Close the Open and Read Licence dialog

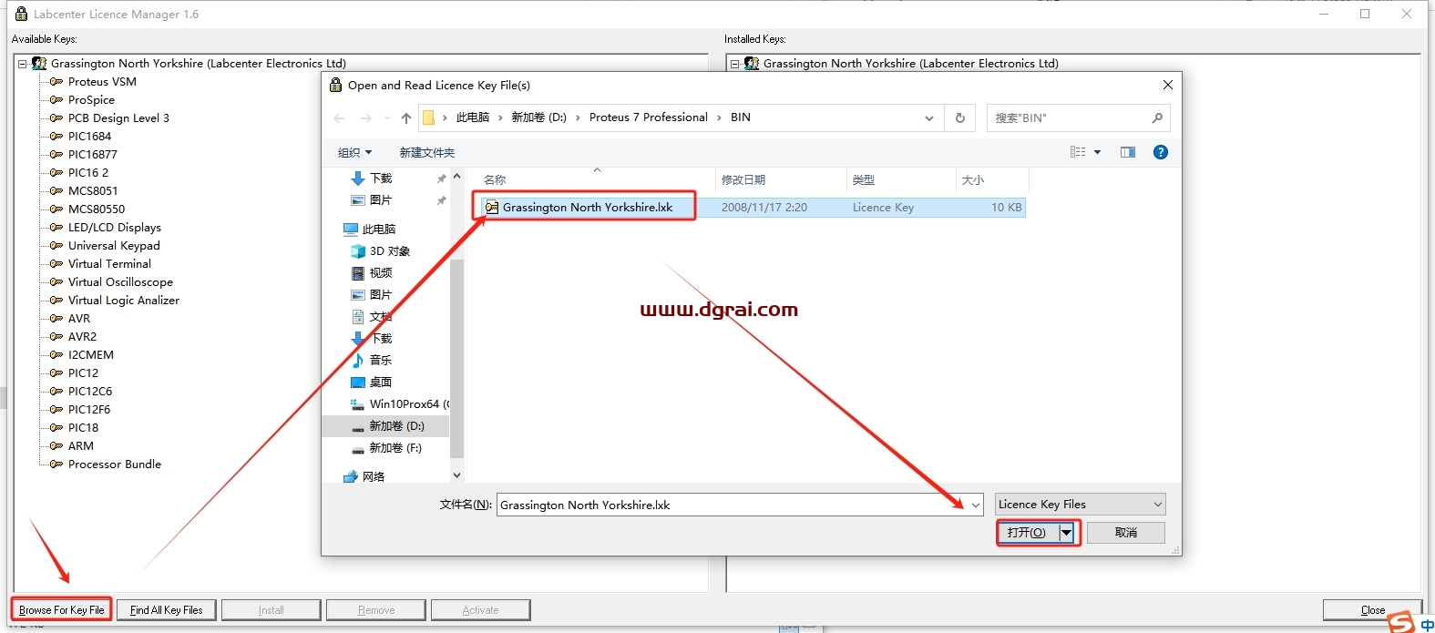click(1168, 85)
